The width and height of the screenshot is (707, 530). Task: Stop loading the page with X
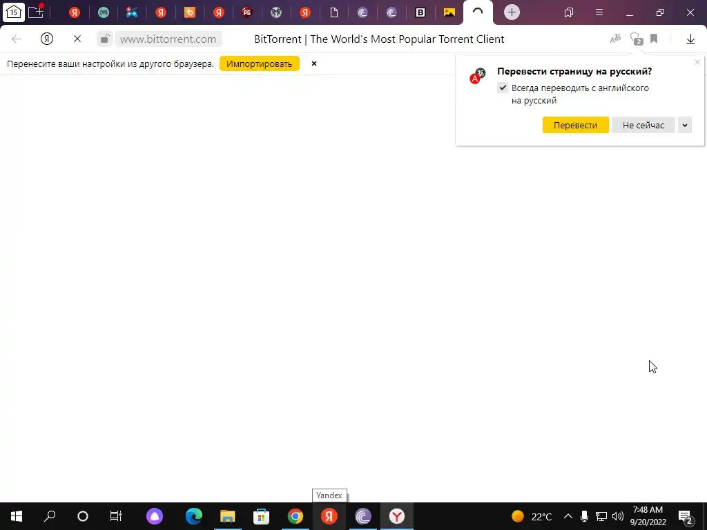77,39
